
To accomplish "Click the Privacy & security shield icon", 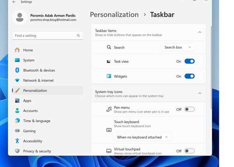I will (17, 151).
